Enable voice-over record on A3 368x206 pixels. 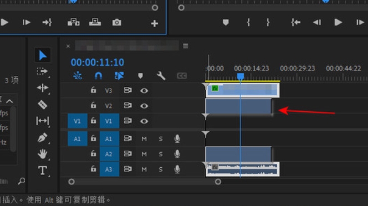click(177, 169)
